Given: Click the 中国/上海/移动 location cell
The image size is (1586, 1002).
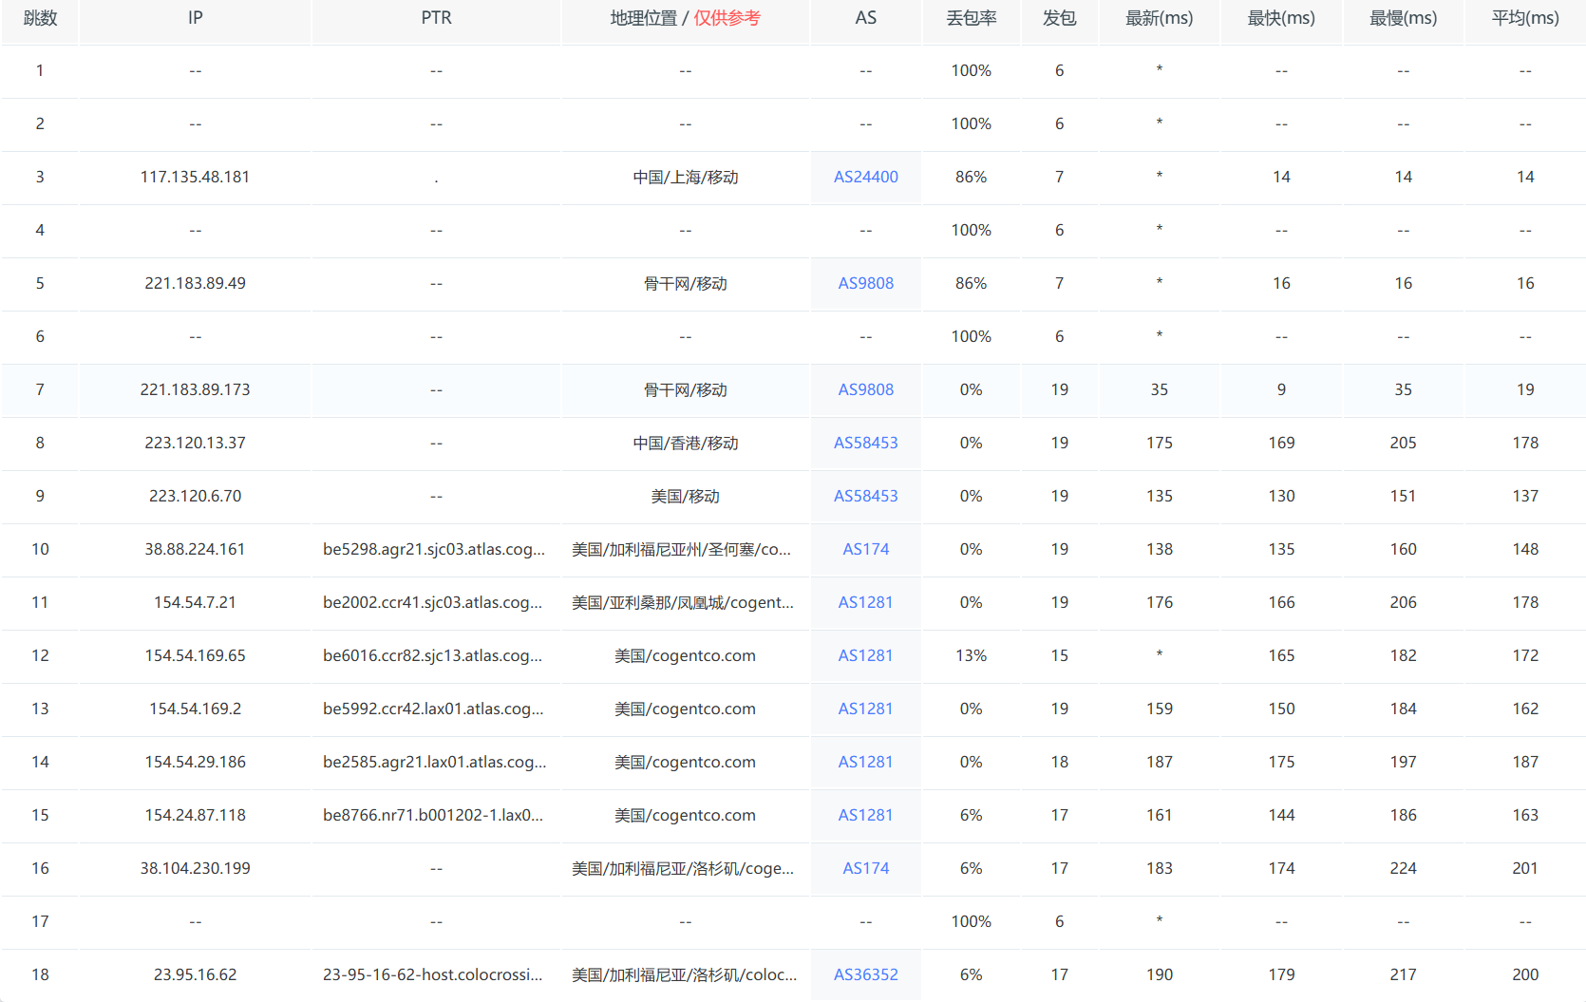Looking at the screenshot, I should point(685,177).
